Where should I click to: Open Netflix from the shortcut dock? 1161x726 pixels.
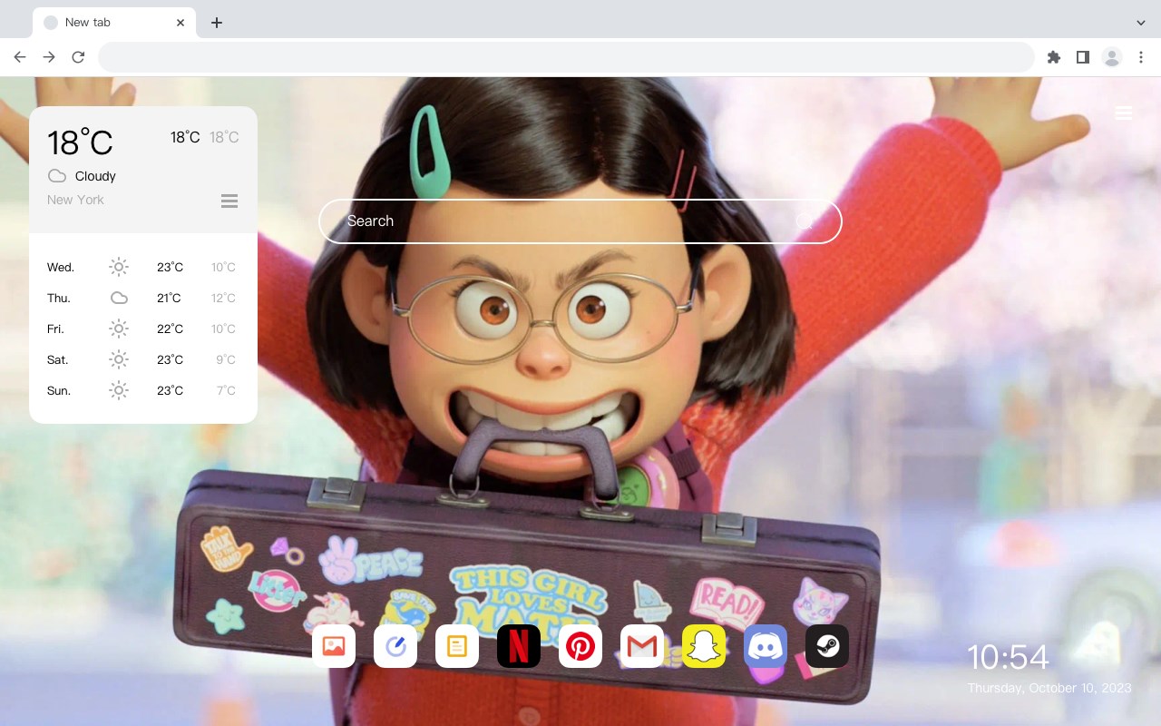point(519,646)
